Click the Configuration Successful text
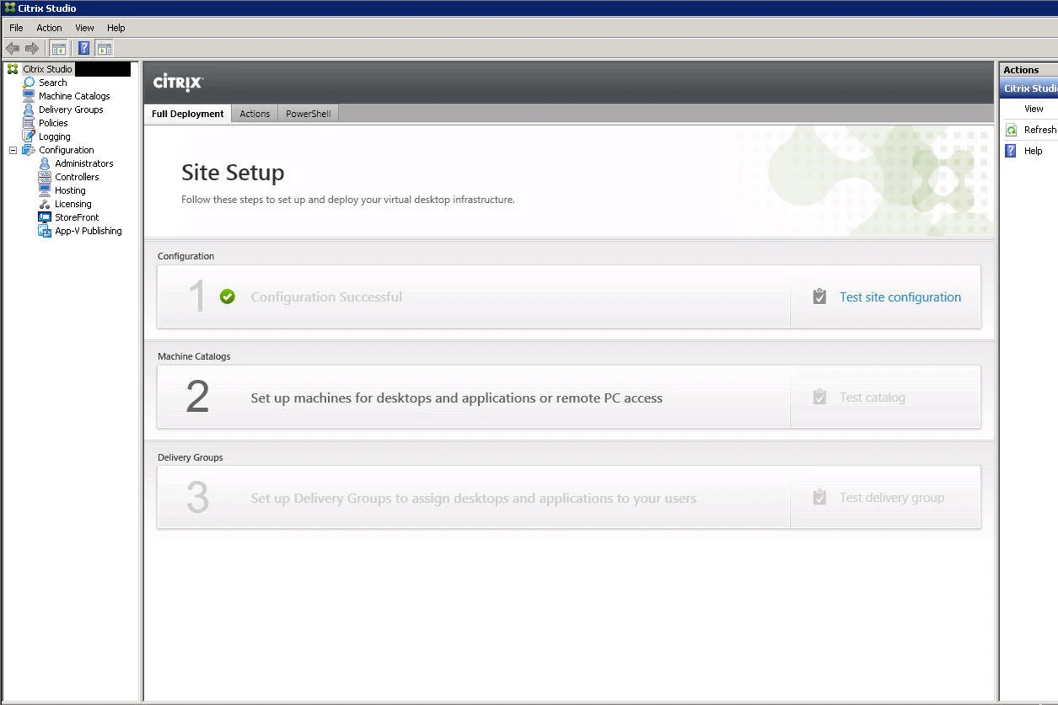The width and height of the screenshot is (1058, 705). (x=326, y=296)
